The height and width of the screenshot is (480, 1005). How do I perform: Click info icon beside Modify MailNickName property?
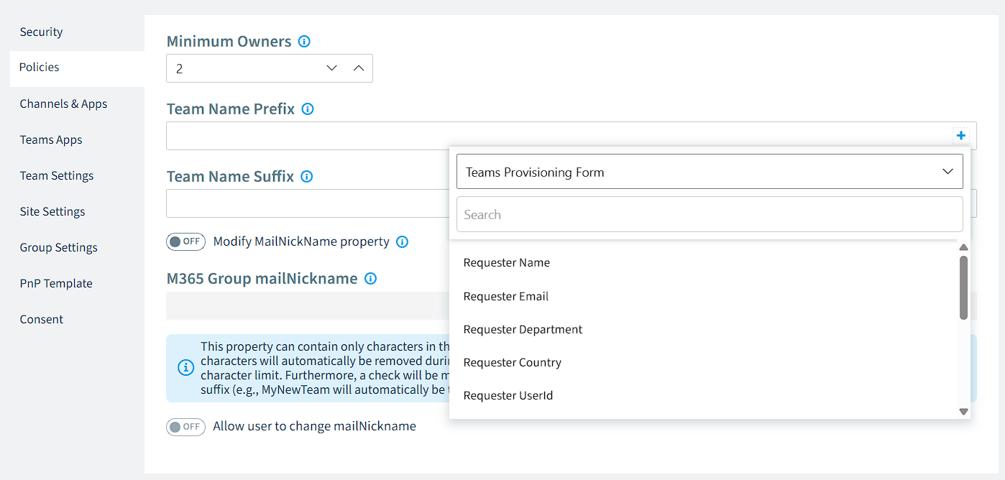tap(403, 242)
